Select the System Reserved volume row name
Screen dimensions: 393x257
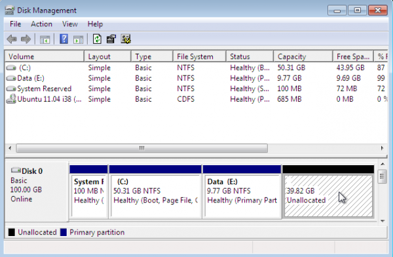click(44, 89)
